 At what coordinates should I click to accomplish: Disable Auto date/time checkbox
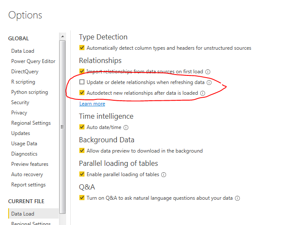[x=82, y=127]
